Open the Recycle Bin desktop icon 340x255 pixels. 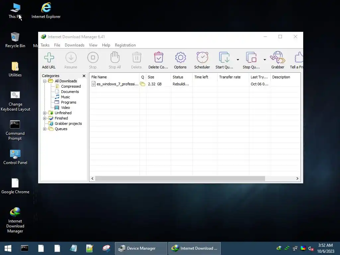tap(15, 40)
